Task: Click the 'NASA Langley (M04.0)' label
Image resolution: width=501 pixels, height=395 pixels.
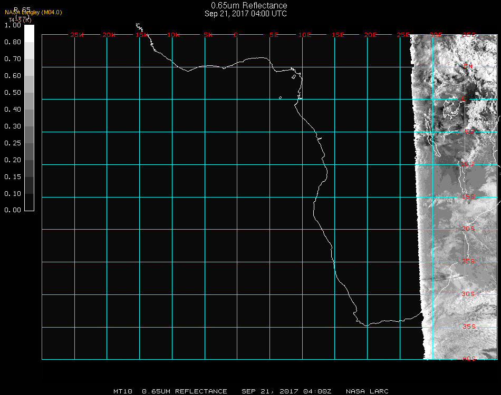Action: pyautogui.click(x=33, y=12)
